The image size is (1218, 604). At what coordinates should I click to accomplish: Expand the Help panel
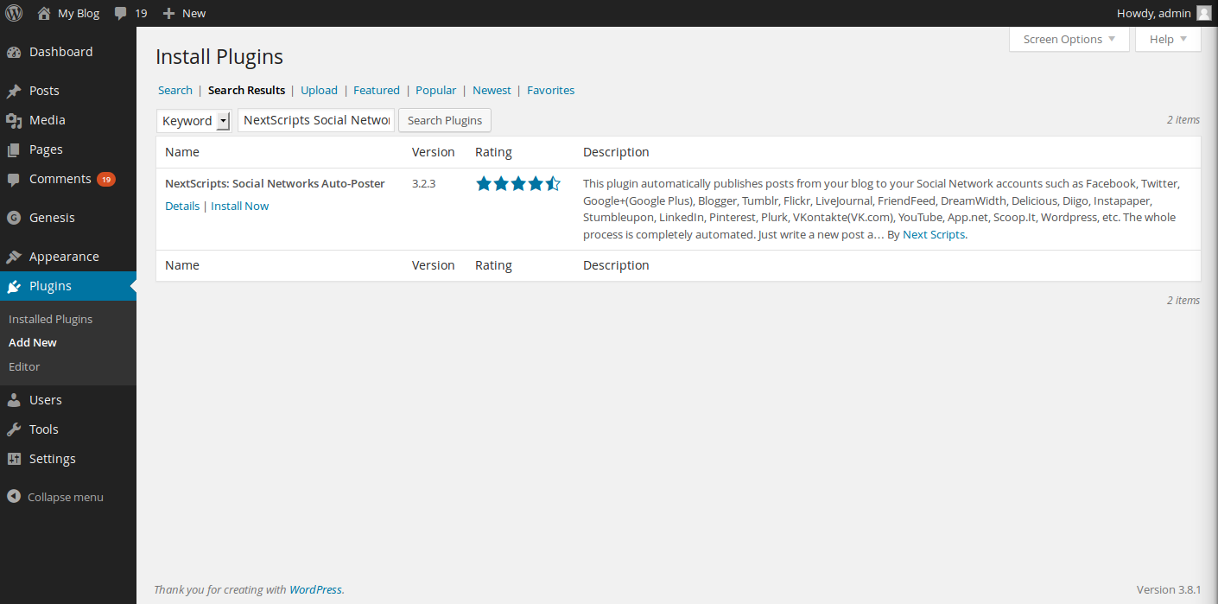(1168, 39)
